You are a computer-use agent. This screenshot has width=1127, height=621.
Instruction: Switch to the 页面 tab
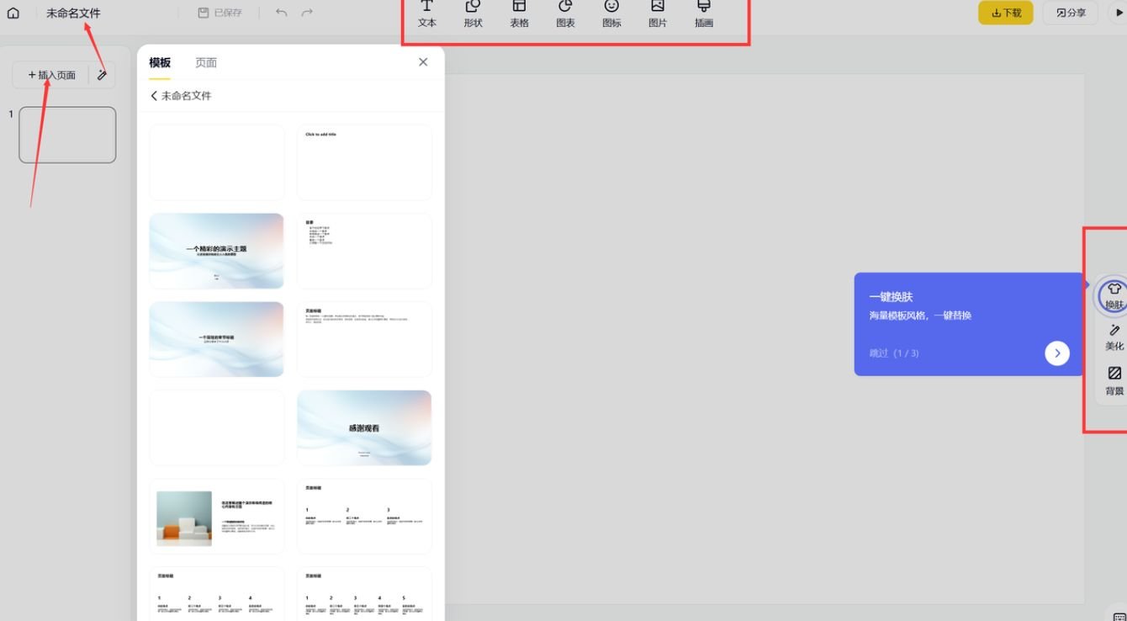(206, 61)
